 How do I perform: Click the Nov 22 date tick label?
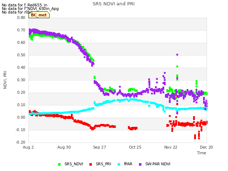tap(171, 147)
